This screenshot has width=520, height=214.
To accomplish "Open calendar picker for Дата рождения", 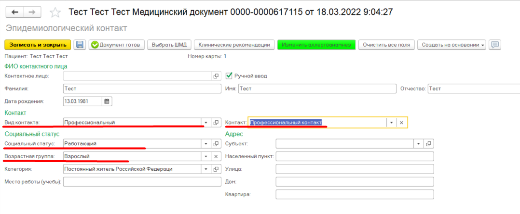I will [107, 101].
